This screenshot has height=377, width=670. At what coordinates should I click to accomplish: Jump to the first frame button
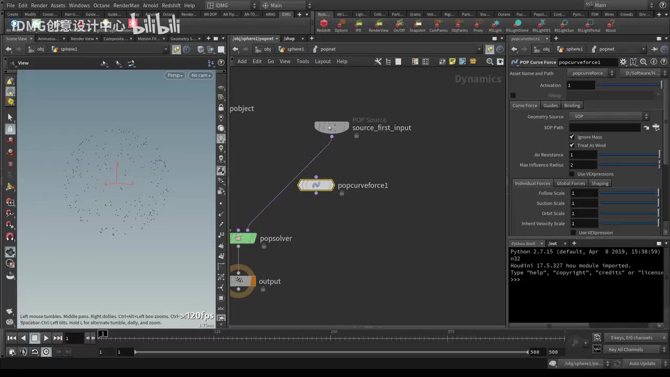point(12,338)
